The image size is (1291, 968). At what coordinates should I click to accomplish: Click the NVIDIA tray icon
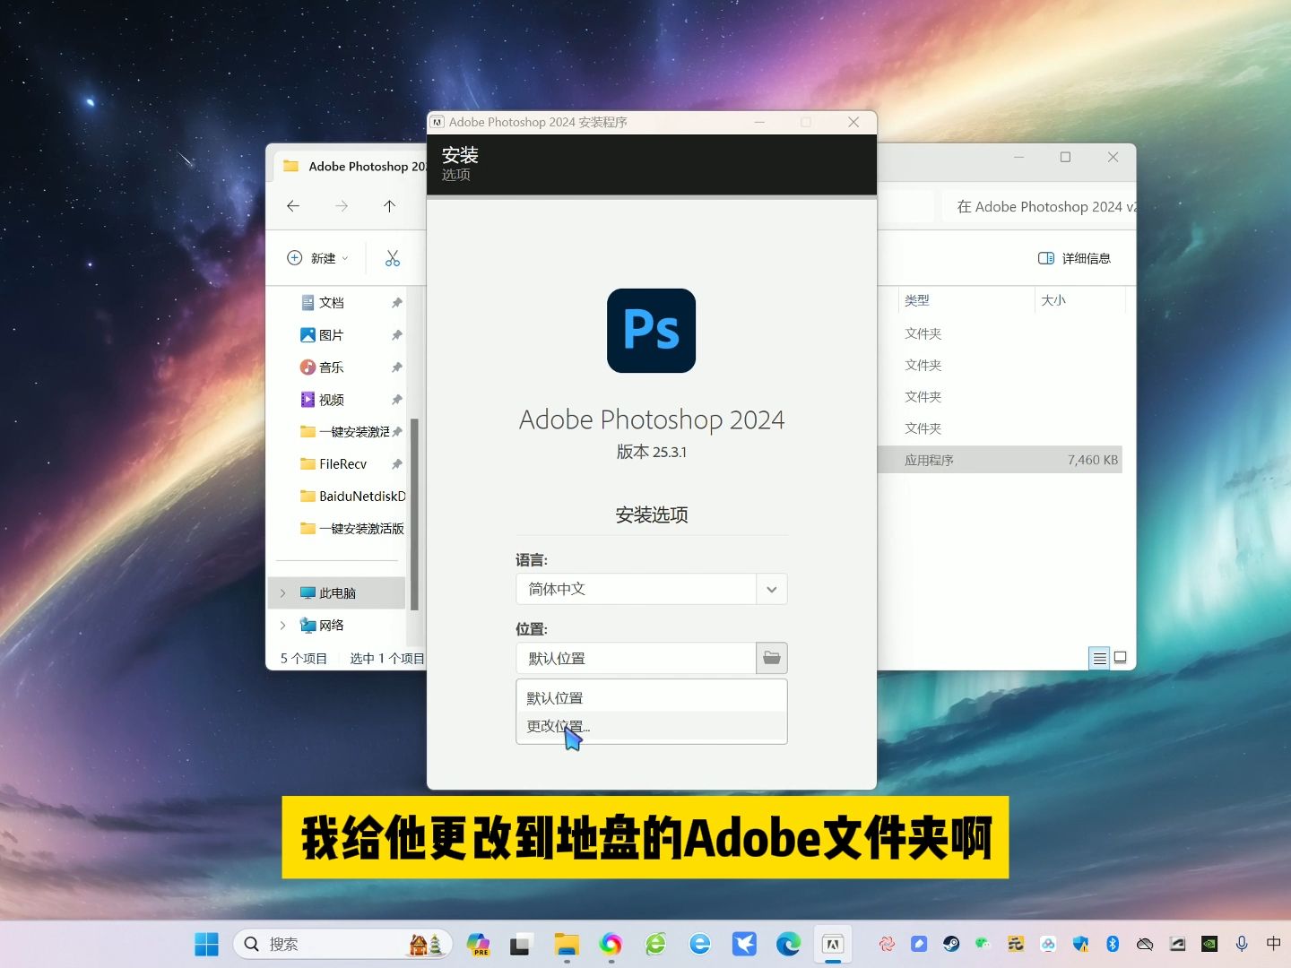tap(1209, 944)
